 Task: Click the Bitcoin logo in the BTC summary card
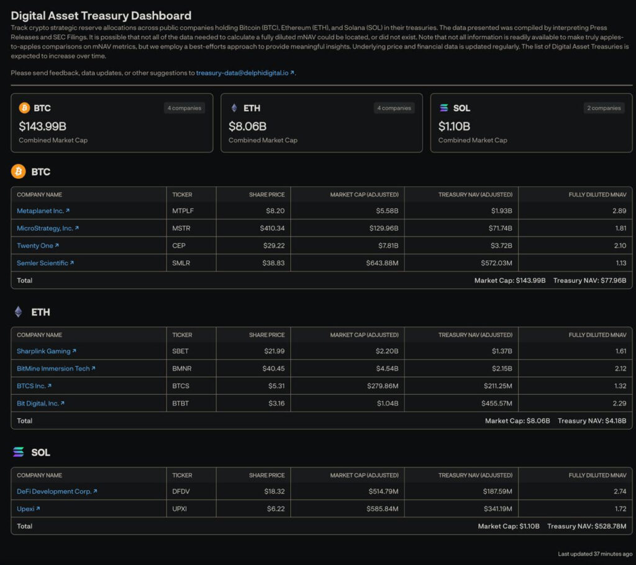pos(25,107)
